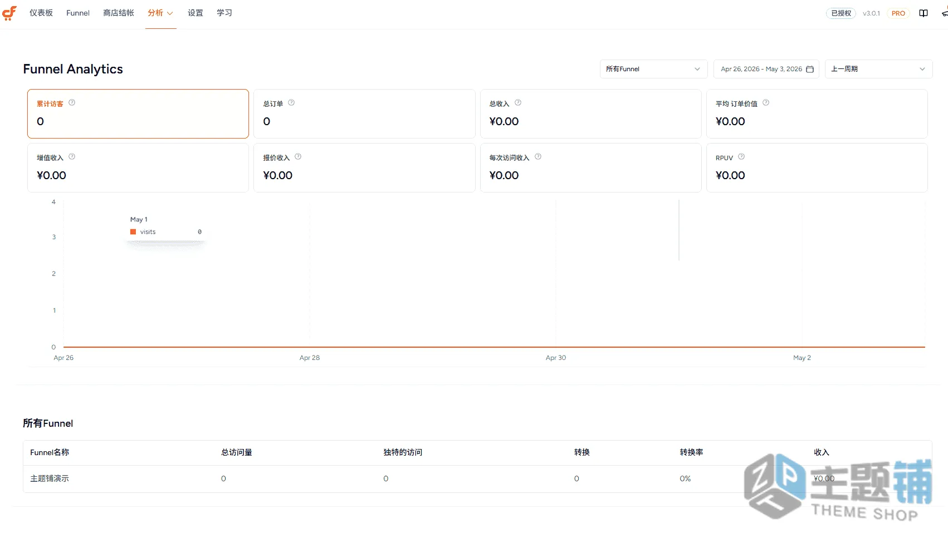Open the knowledge base book icon

pos(923,13)
